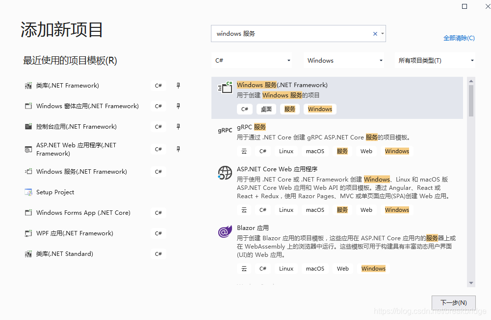The image size is (491, 320).
Task: Click the results scrollbar down arrow
Action: coord(471,283)
